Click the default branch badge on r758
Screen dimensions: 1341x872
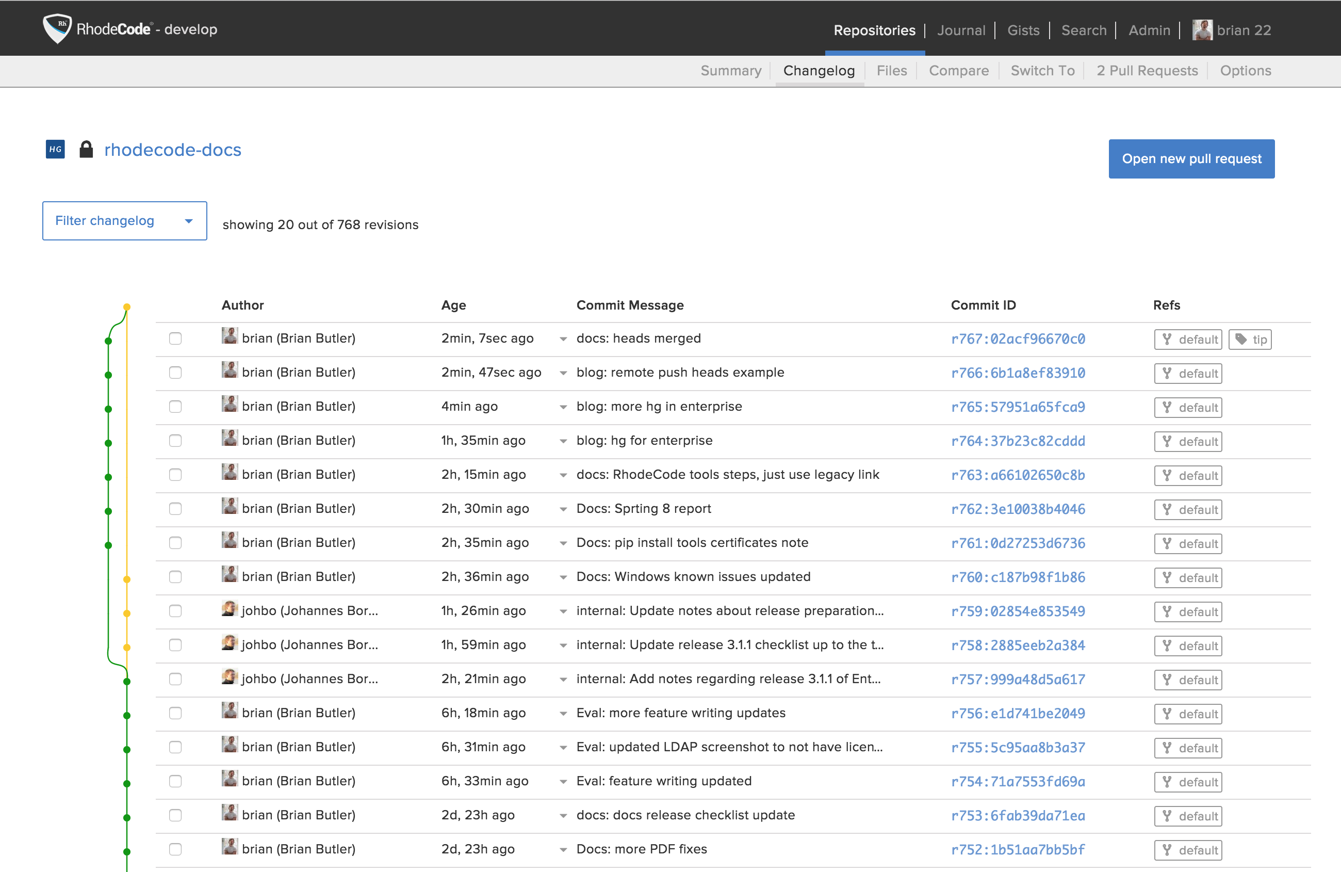pyautogui.click(x=1188, y=646)
